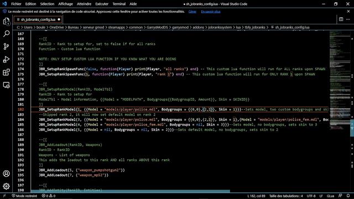Open the remote window indicator
The image size is (354, 199).
click(4, 196)
